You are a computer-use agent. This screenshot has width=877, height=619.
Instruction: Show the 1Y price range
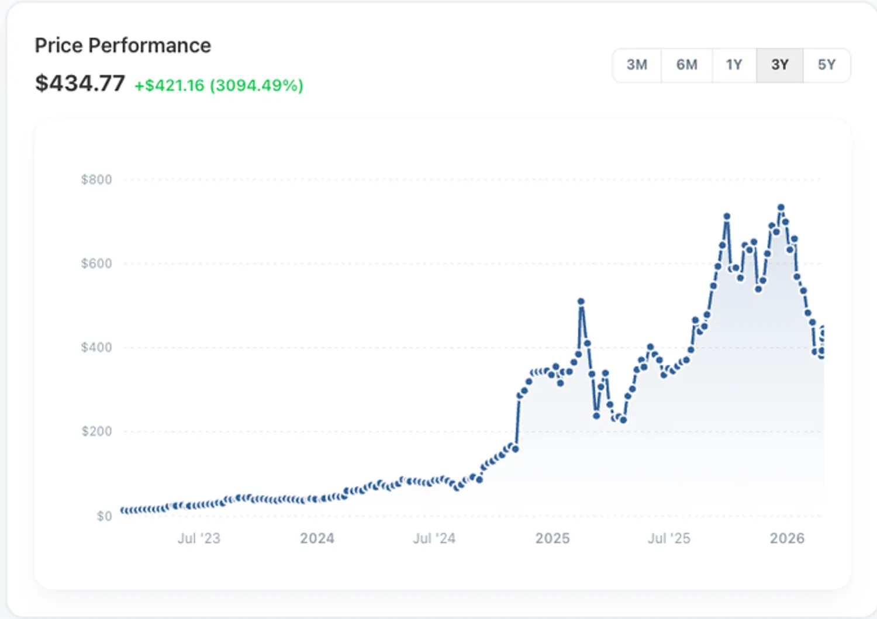pyautogui.click(x=734, y=65)
